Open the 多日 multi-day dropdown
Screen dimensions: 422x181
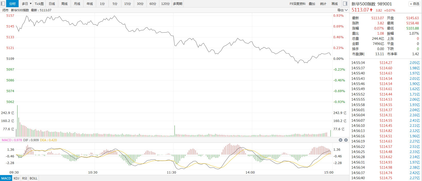coord(27,4)
